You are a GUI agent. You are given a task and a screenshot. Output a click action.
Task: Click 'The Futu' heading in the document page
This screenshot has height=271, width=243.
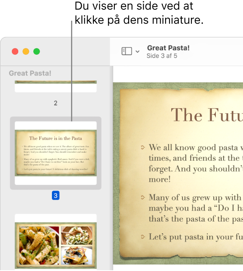207,115
